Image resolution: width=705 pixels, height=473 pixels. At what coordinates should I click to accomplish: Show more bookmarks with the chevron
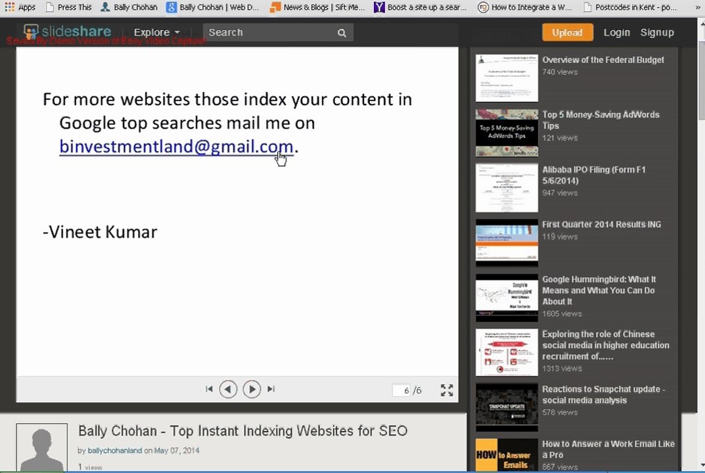pos(697,8)
